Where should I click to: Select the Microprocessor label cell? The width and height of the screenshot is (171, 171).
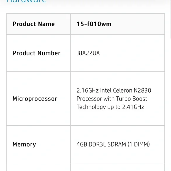(38, 99)
